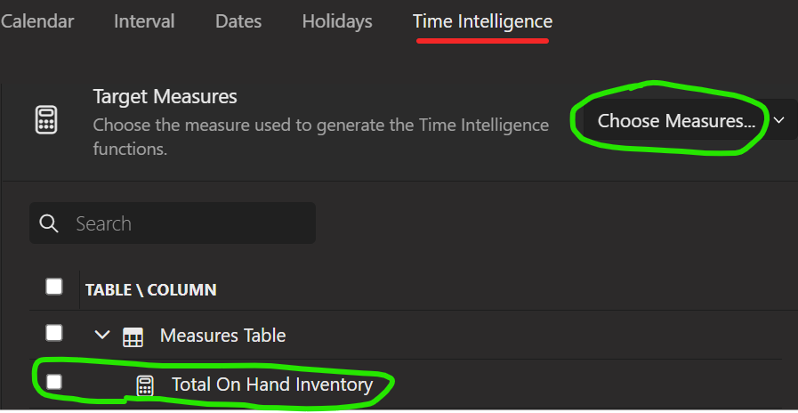Go to the Dates tab
The width and height of the screenshot is (798, 413).
pos(238,21)
